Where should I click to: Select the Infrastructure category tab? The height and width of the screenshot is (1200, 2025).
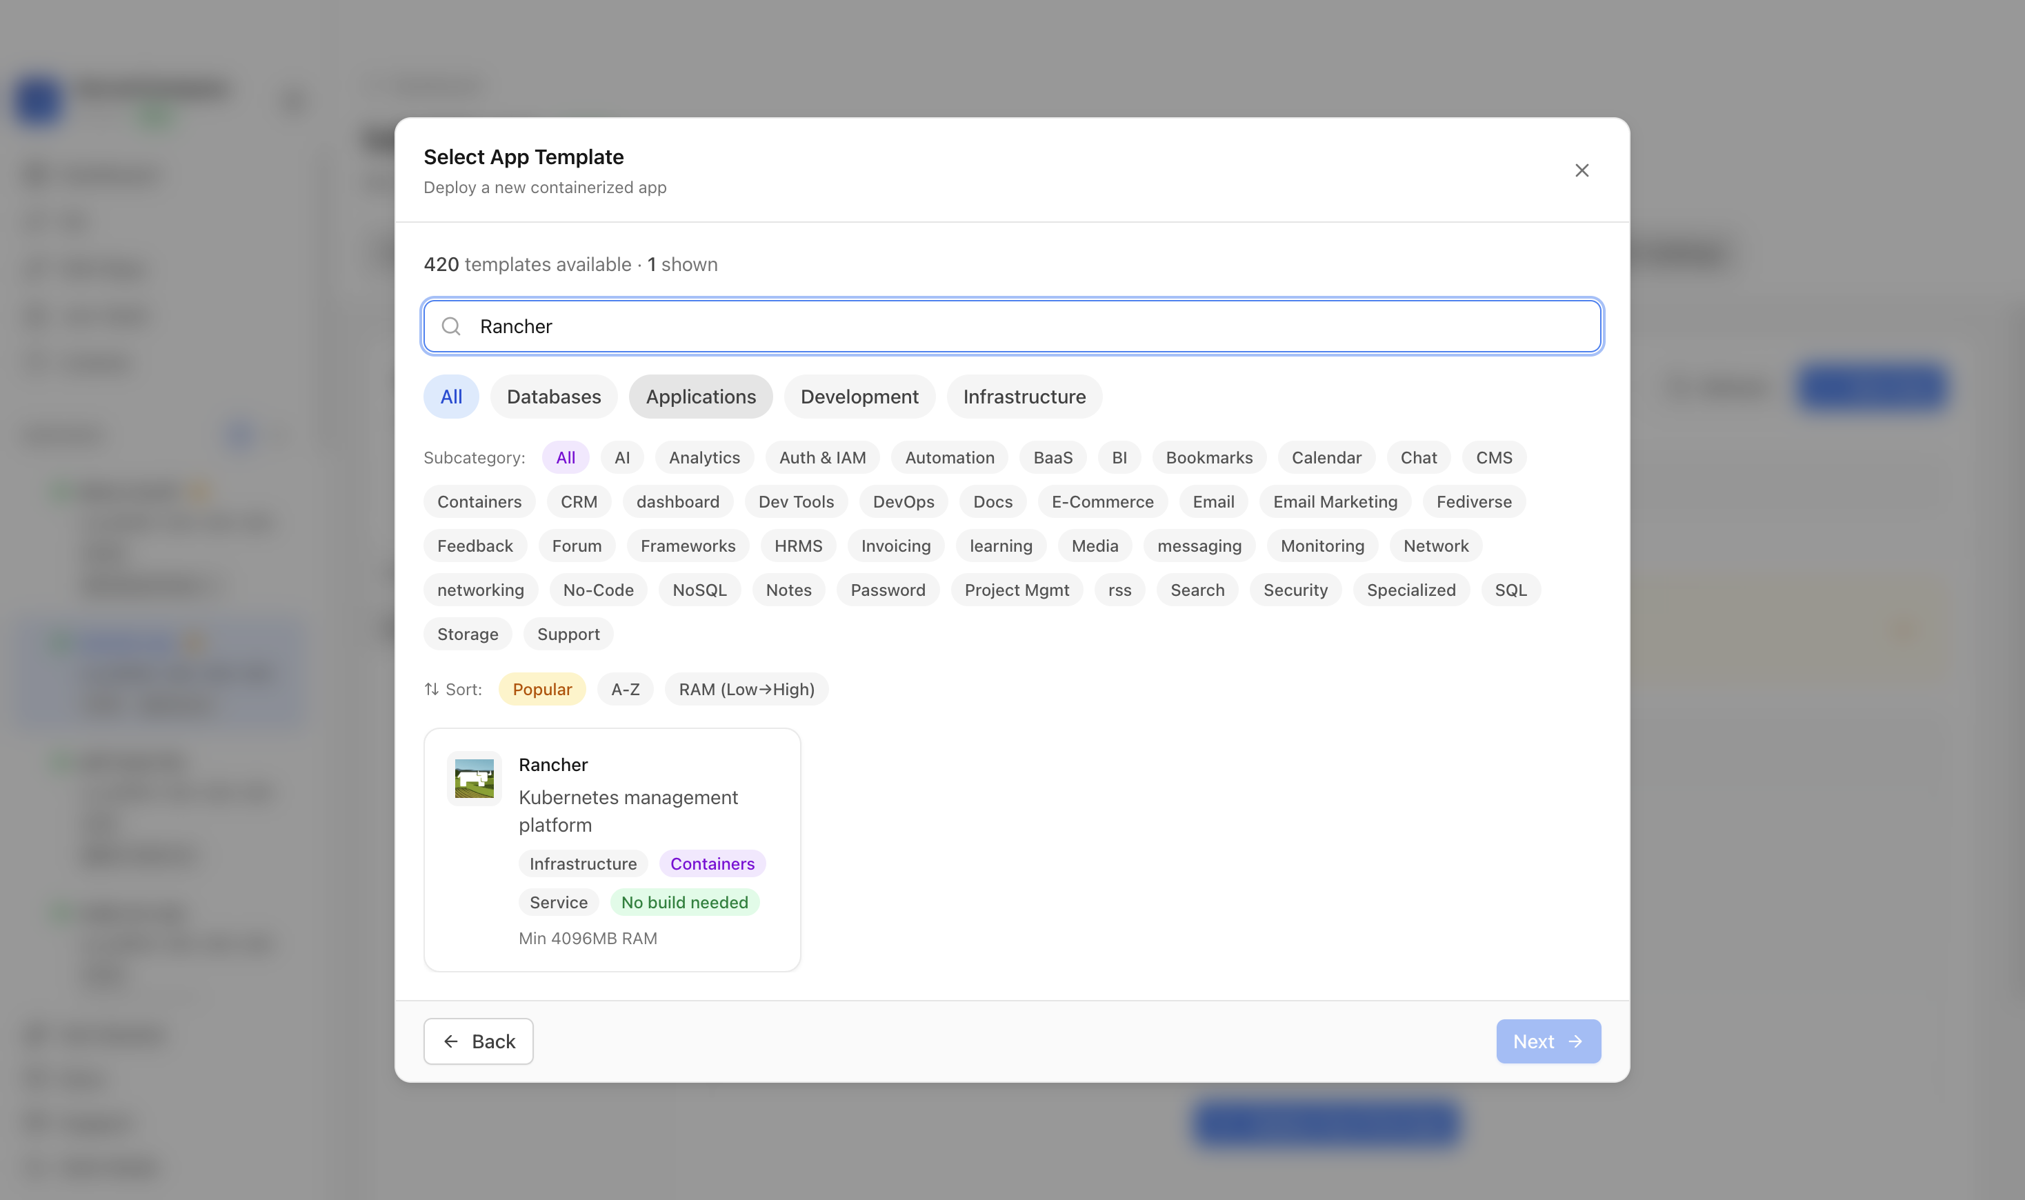tap(1025, 397)
